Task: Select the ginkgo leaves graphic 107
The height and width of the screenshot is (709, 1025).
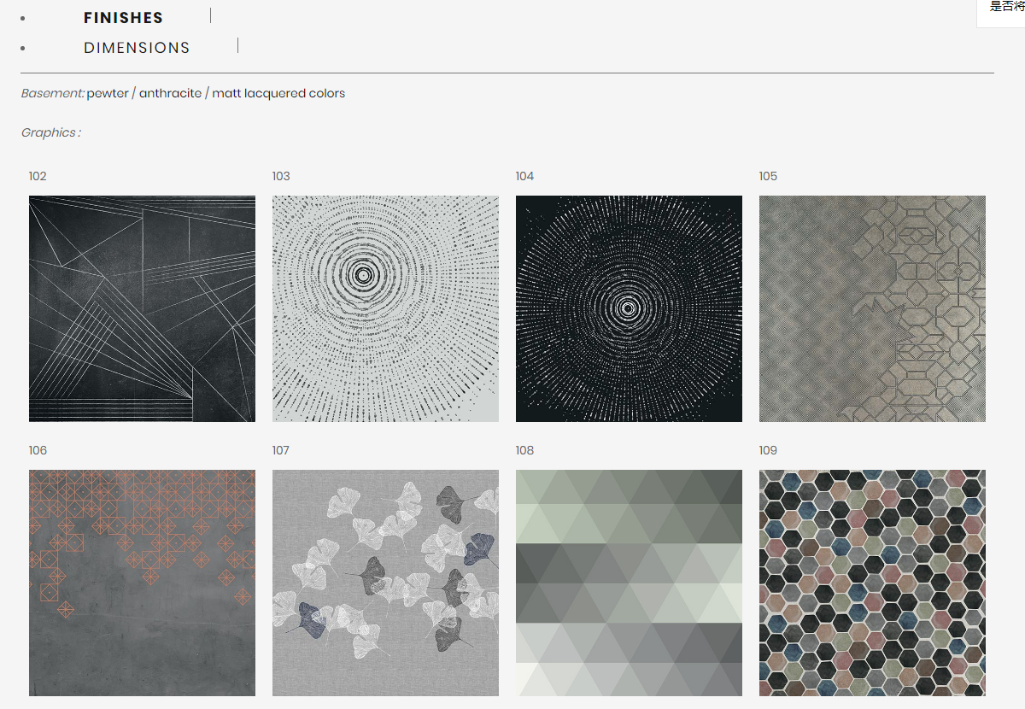Action: [385, 583]
